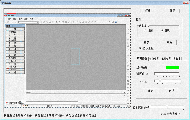The height and width of the screenshot is (120, 190).
Task: Open the 设置 menu in the HYCAD image
Action: coord(26,19)
